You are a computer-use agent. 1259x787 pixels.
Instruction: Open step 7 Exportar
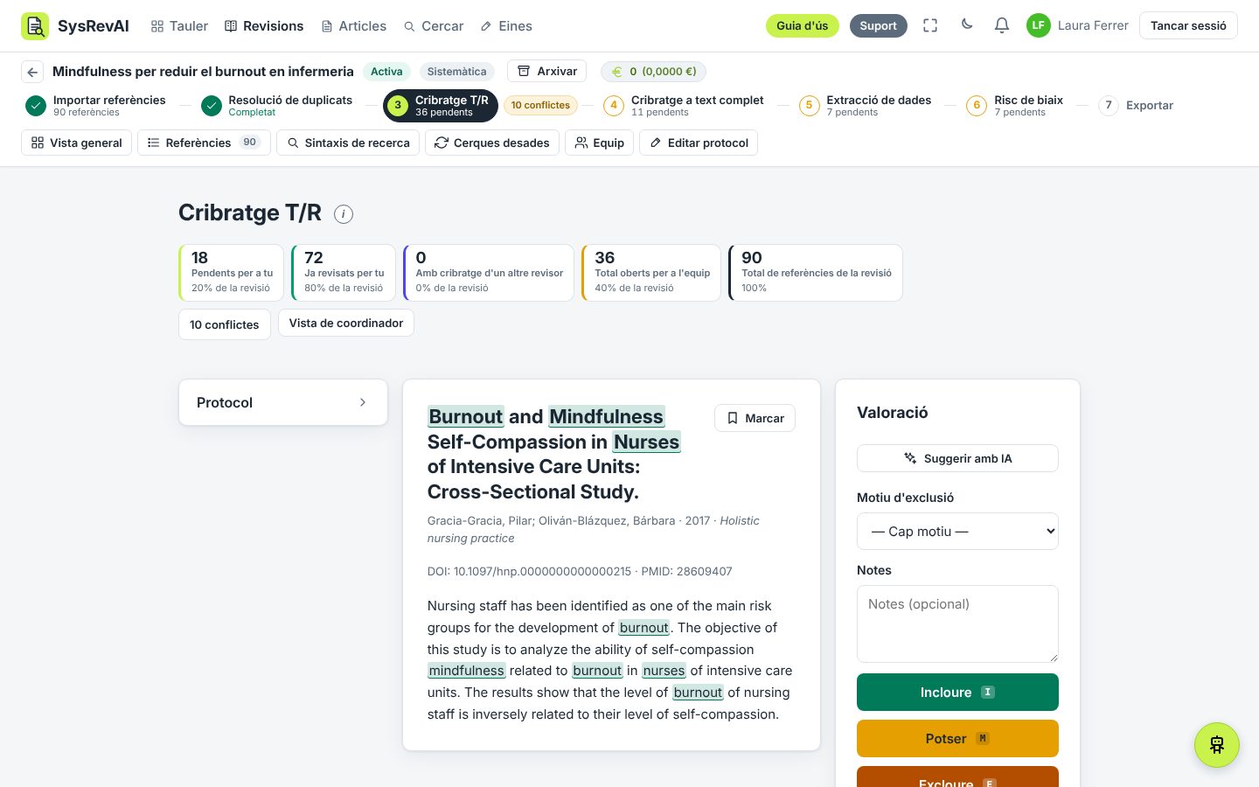pyautogui.click(x=1136, y=106)
